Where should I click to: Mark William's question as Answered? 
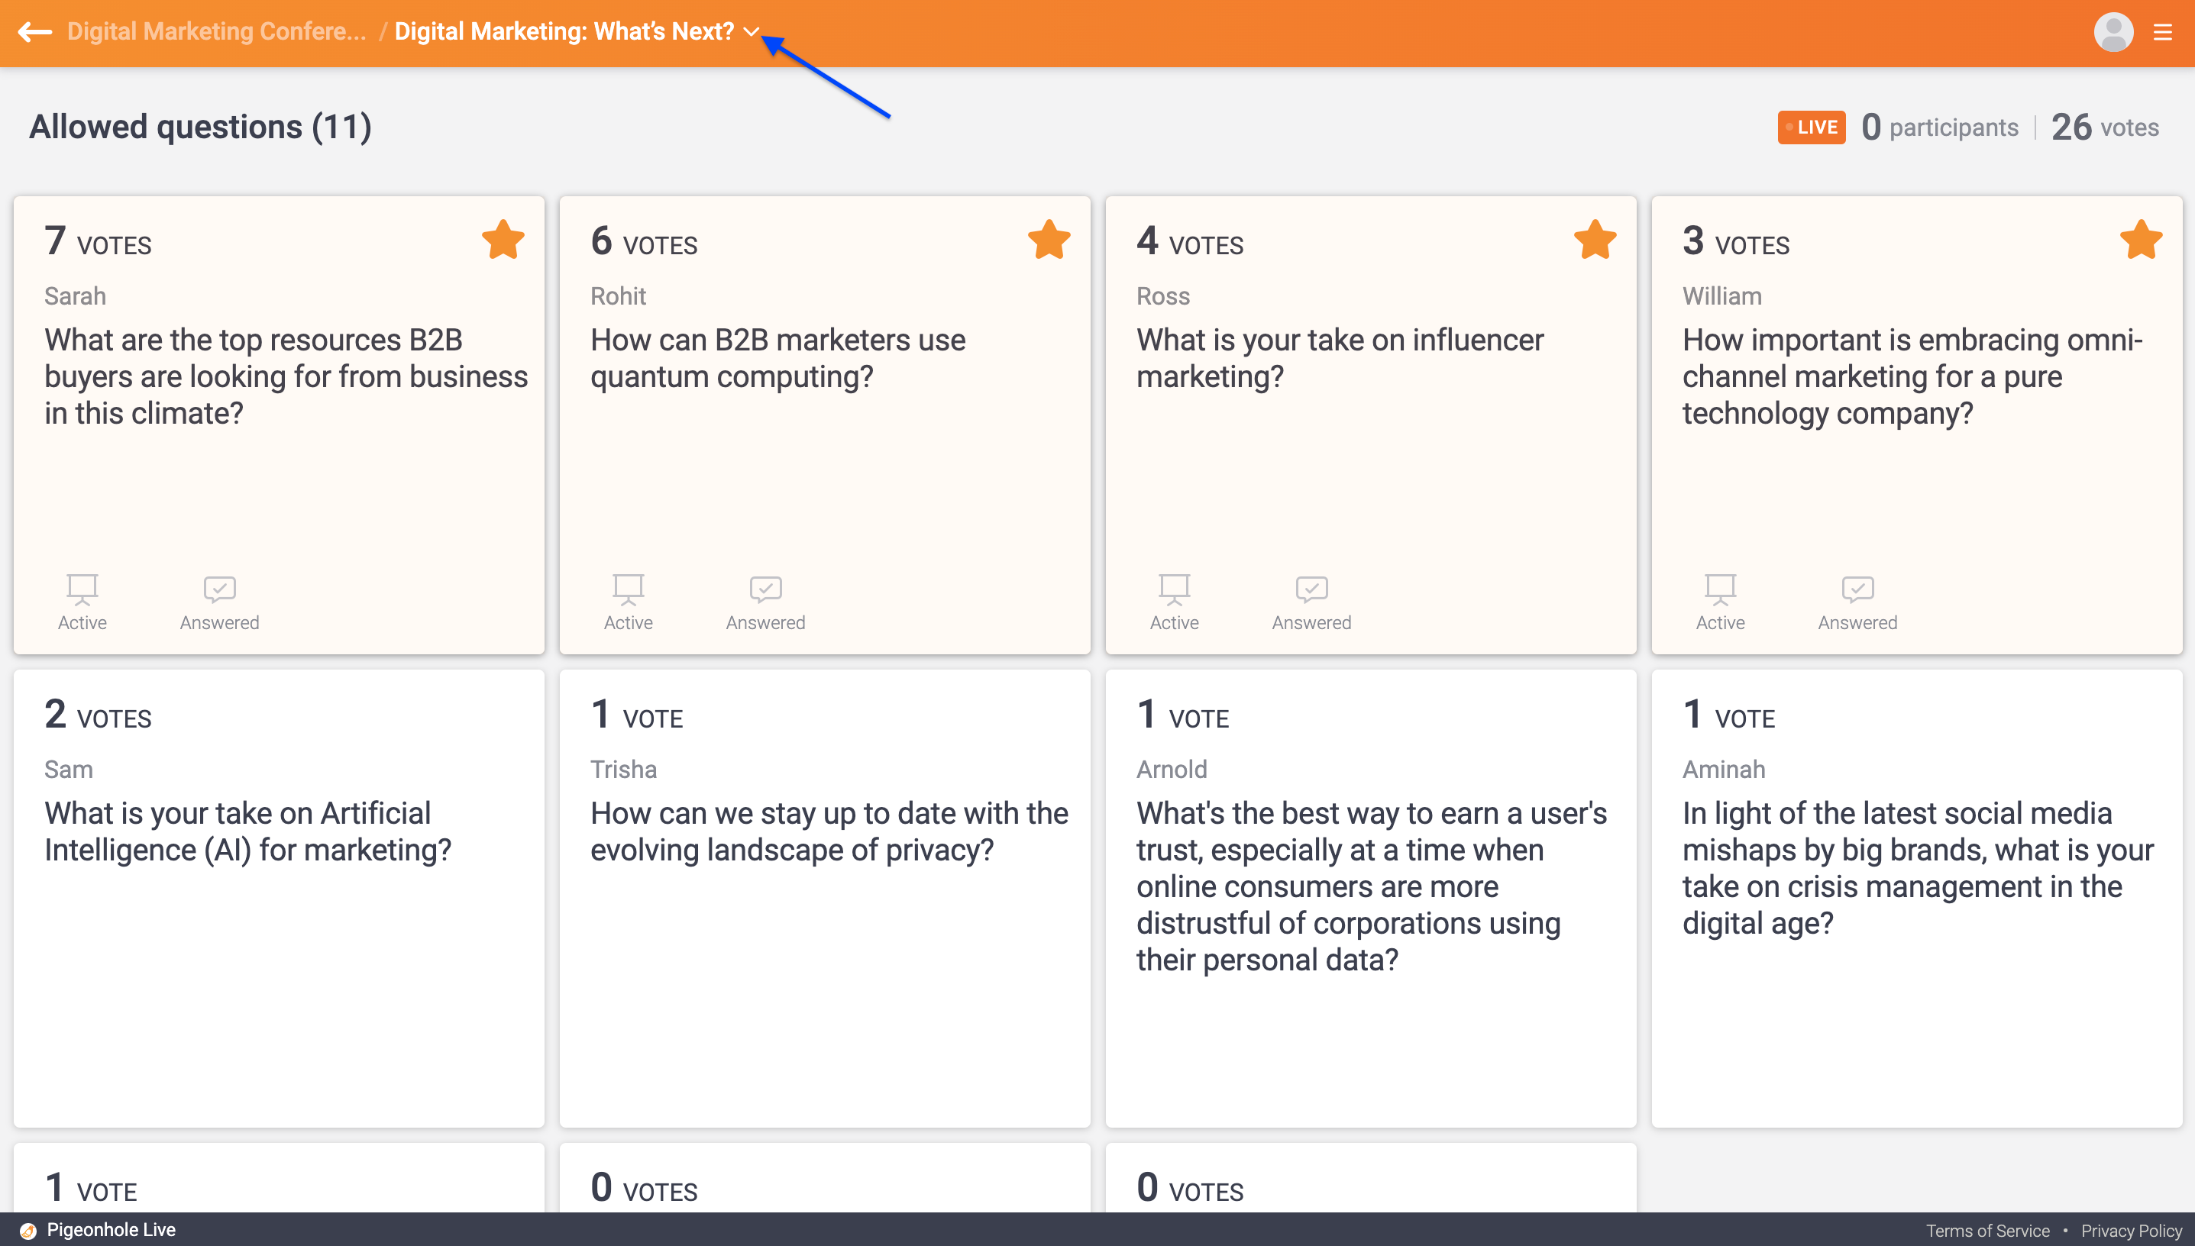(x=1857, y=602)
